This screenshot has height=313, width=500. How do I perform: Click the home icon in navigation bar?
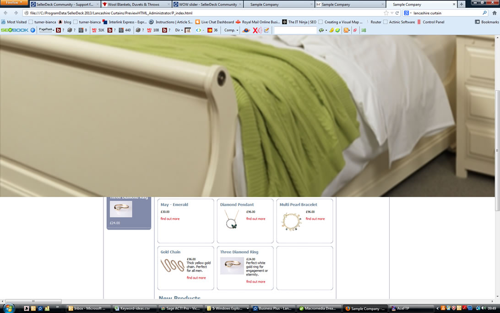point(494,13)
